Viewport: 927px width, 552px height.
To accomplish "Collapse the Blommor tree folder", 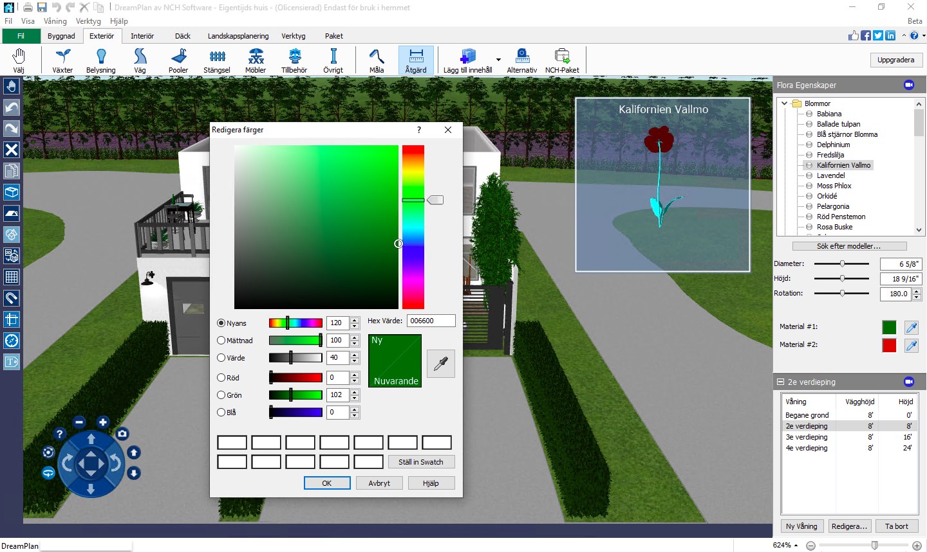I will pos(784,103).
